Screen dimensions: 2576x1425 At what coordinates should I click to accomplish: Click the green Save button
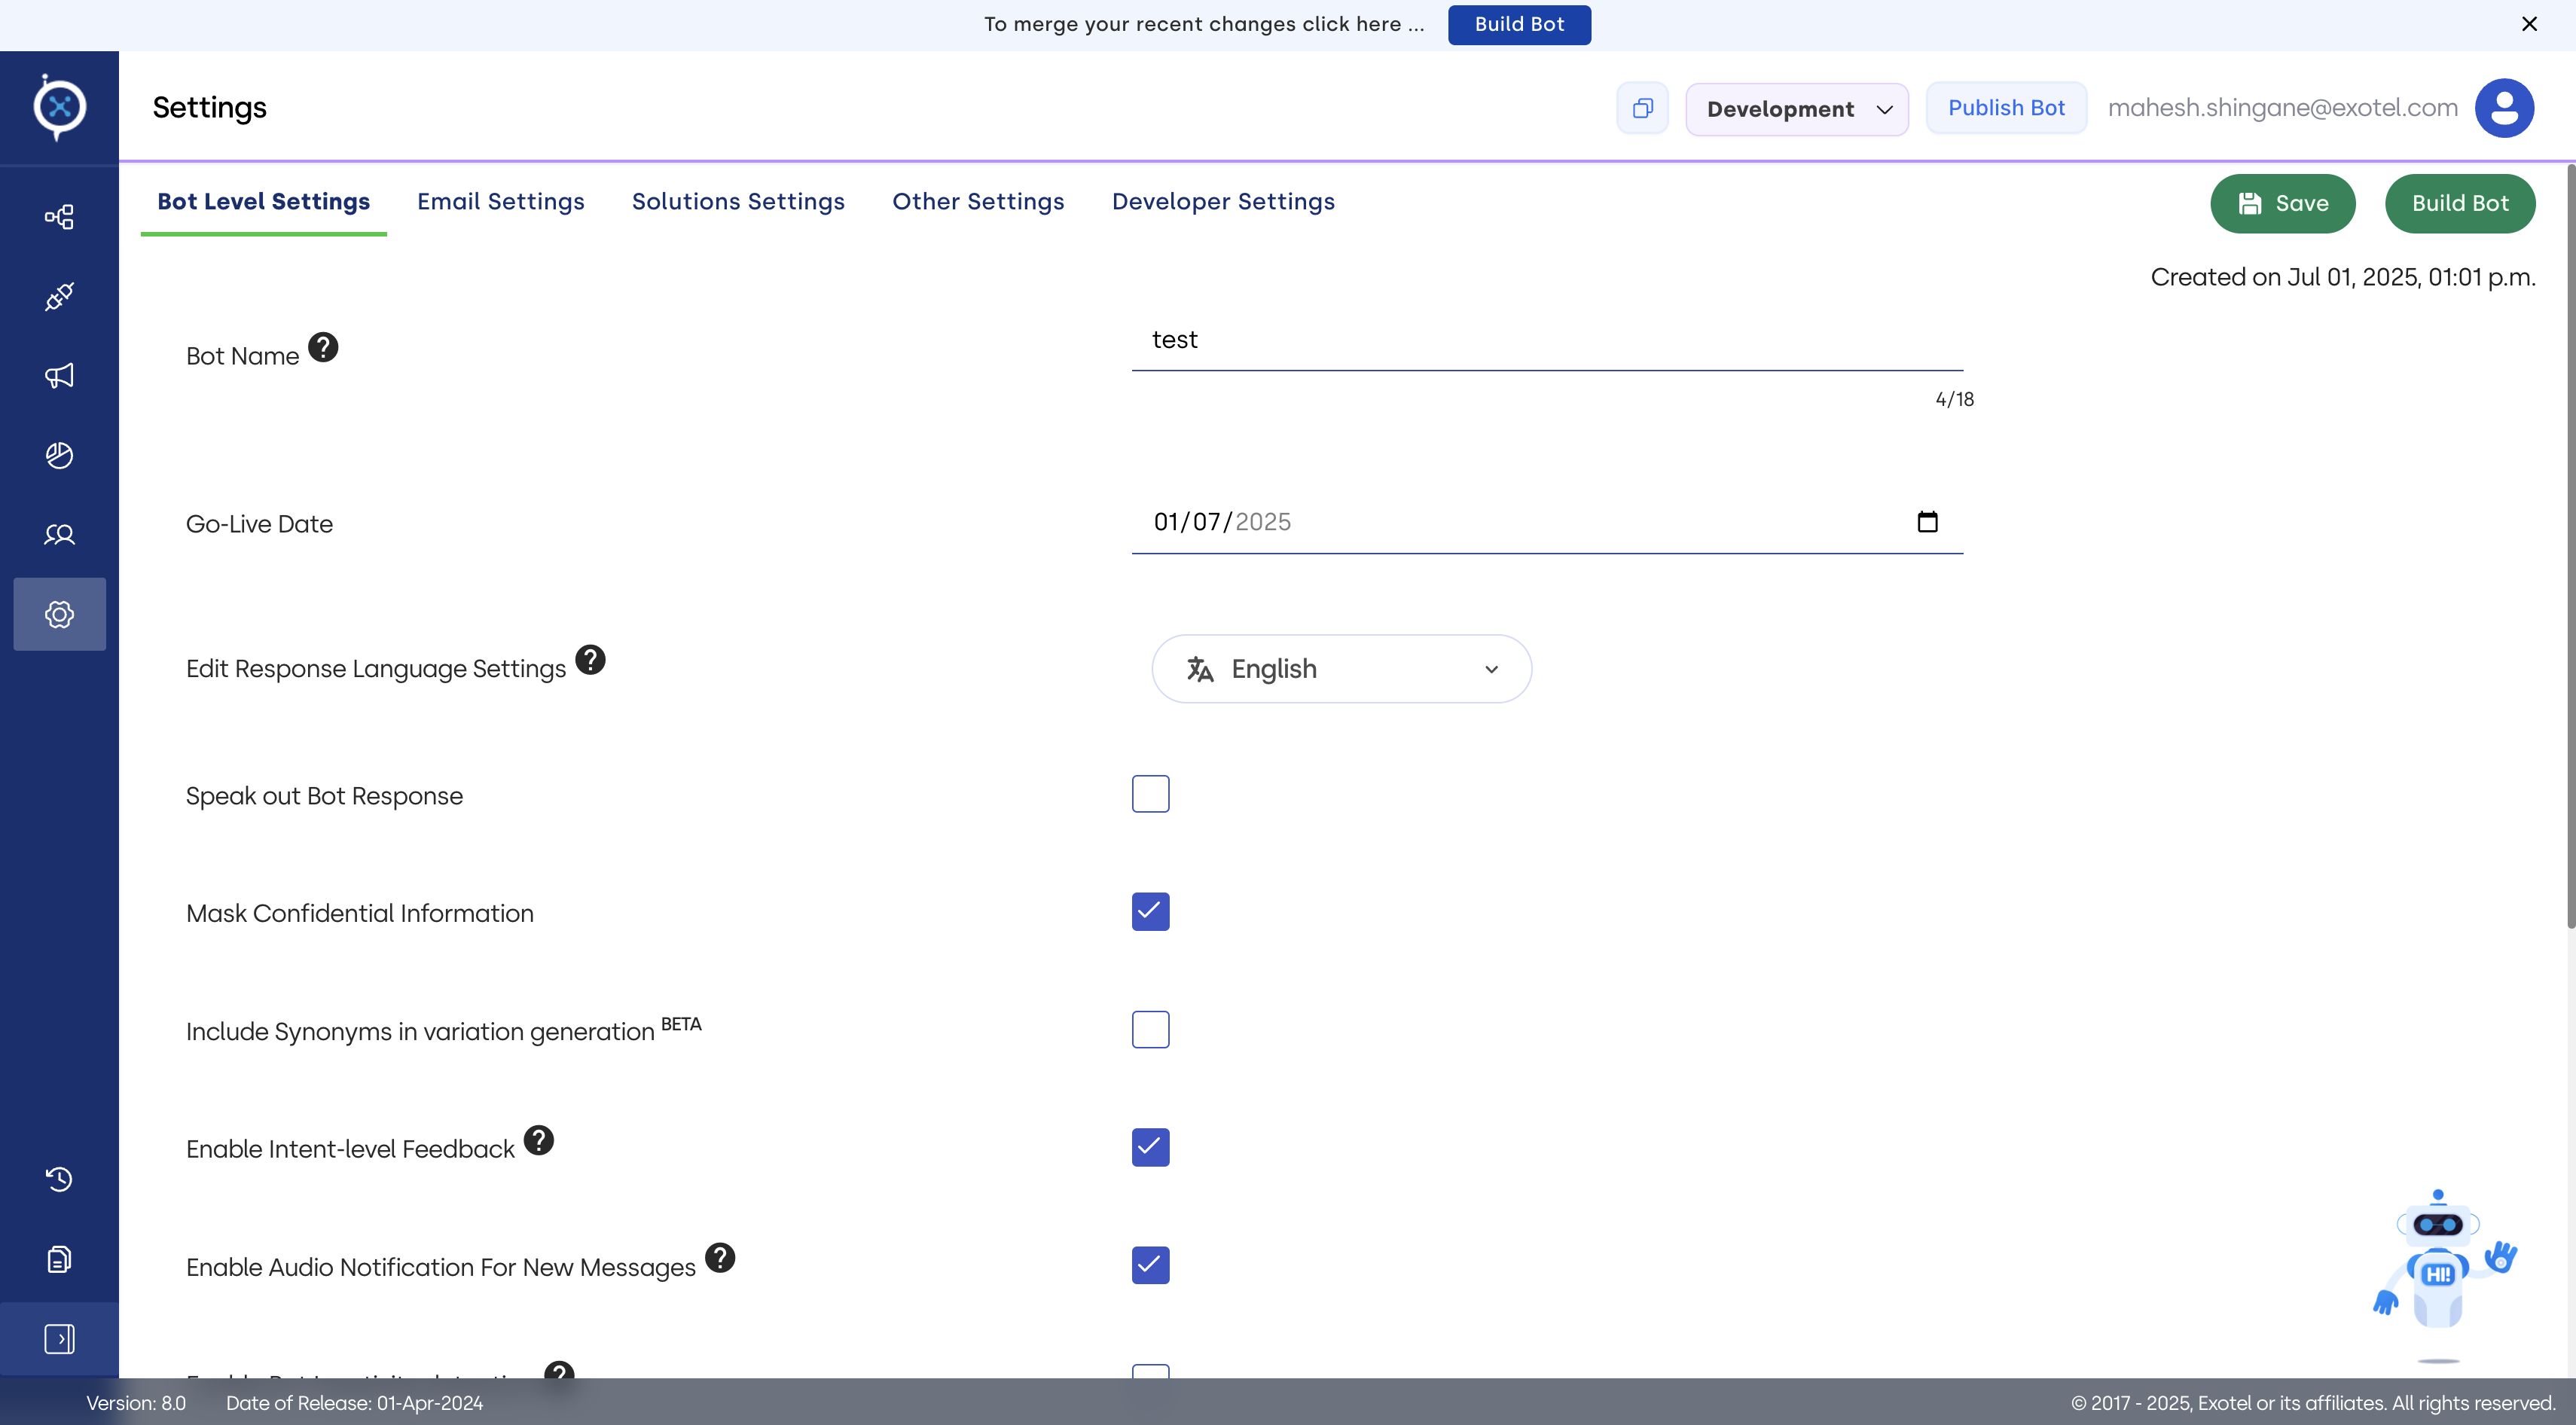(x=2282, y=204)
